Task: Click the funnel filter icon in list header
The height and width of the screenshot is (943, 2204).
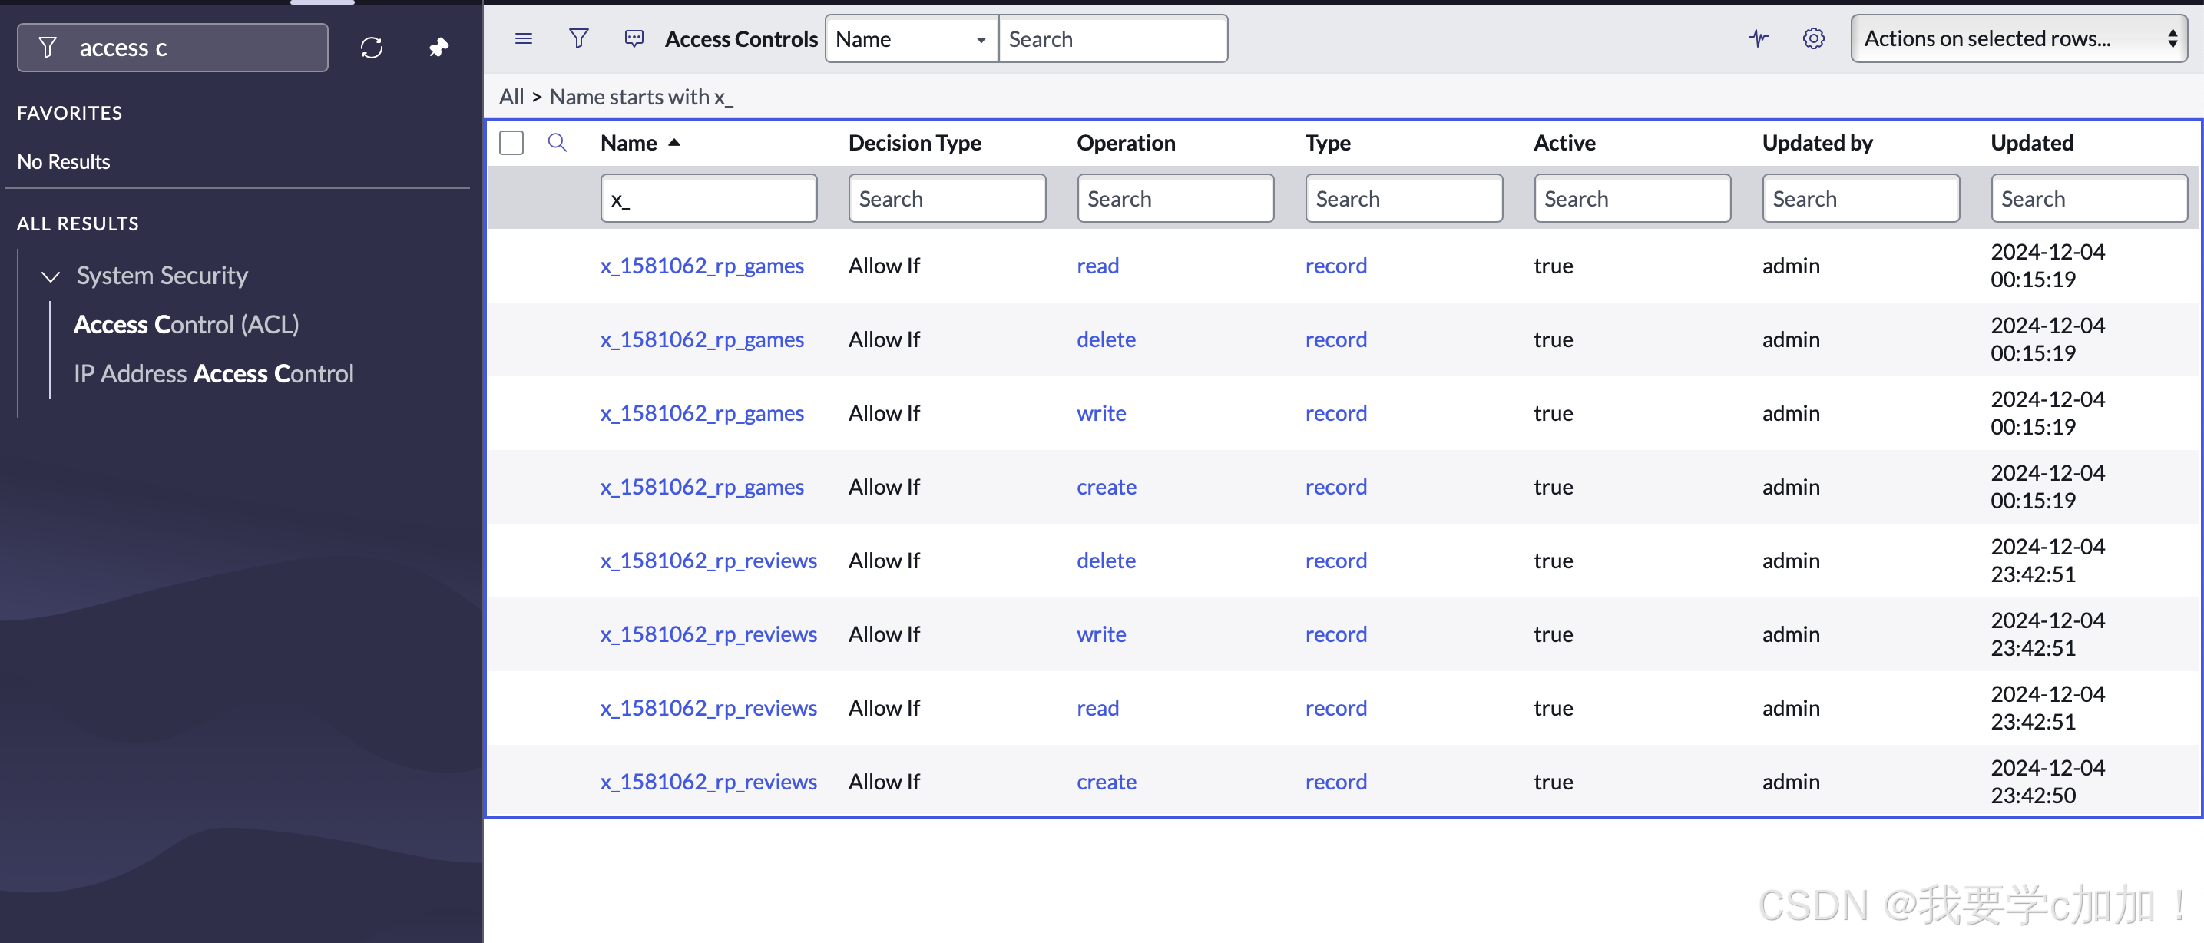Action: (x=578, y=38)
